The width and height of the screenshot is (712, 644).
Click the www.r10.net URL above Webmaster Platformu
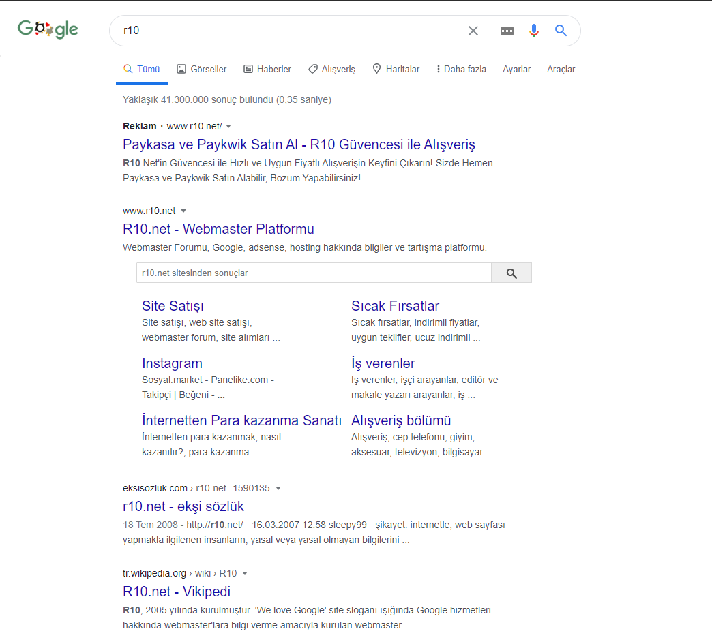point(149,211)
